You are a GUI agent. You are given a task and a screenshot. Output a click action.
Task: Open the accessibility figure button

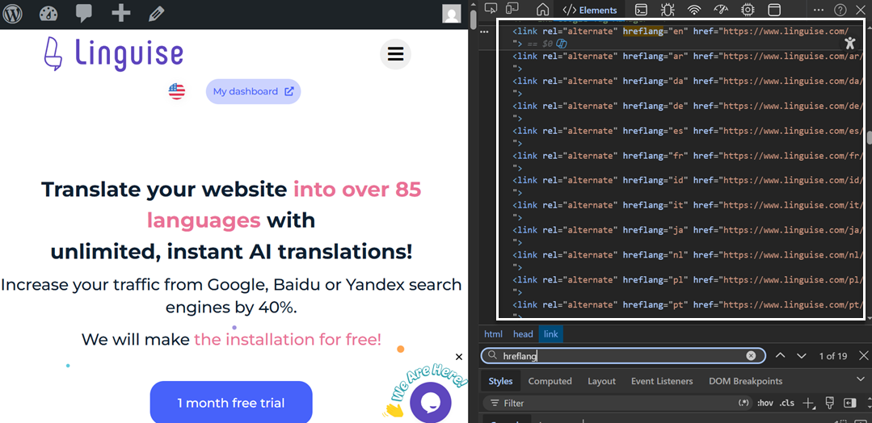tap(849, 43)
